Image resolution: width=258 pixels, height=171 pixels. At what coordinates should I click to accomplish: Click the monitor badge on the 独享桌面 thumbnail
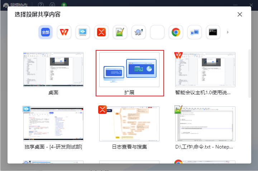(x=26, y=109)
